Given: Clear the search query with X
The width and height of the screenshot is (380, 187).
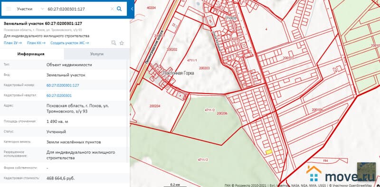Looking at the screenshot, I should coord(112,9).
